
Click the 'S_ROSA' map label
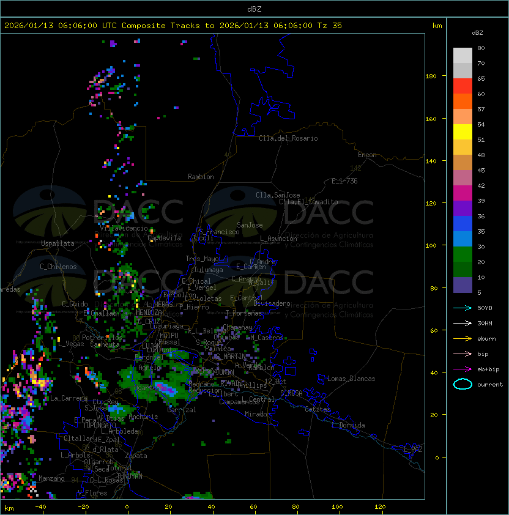(x=291, y=393)
